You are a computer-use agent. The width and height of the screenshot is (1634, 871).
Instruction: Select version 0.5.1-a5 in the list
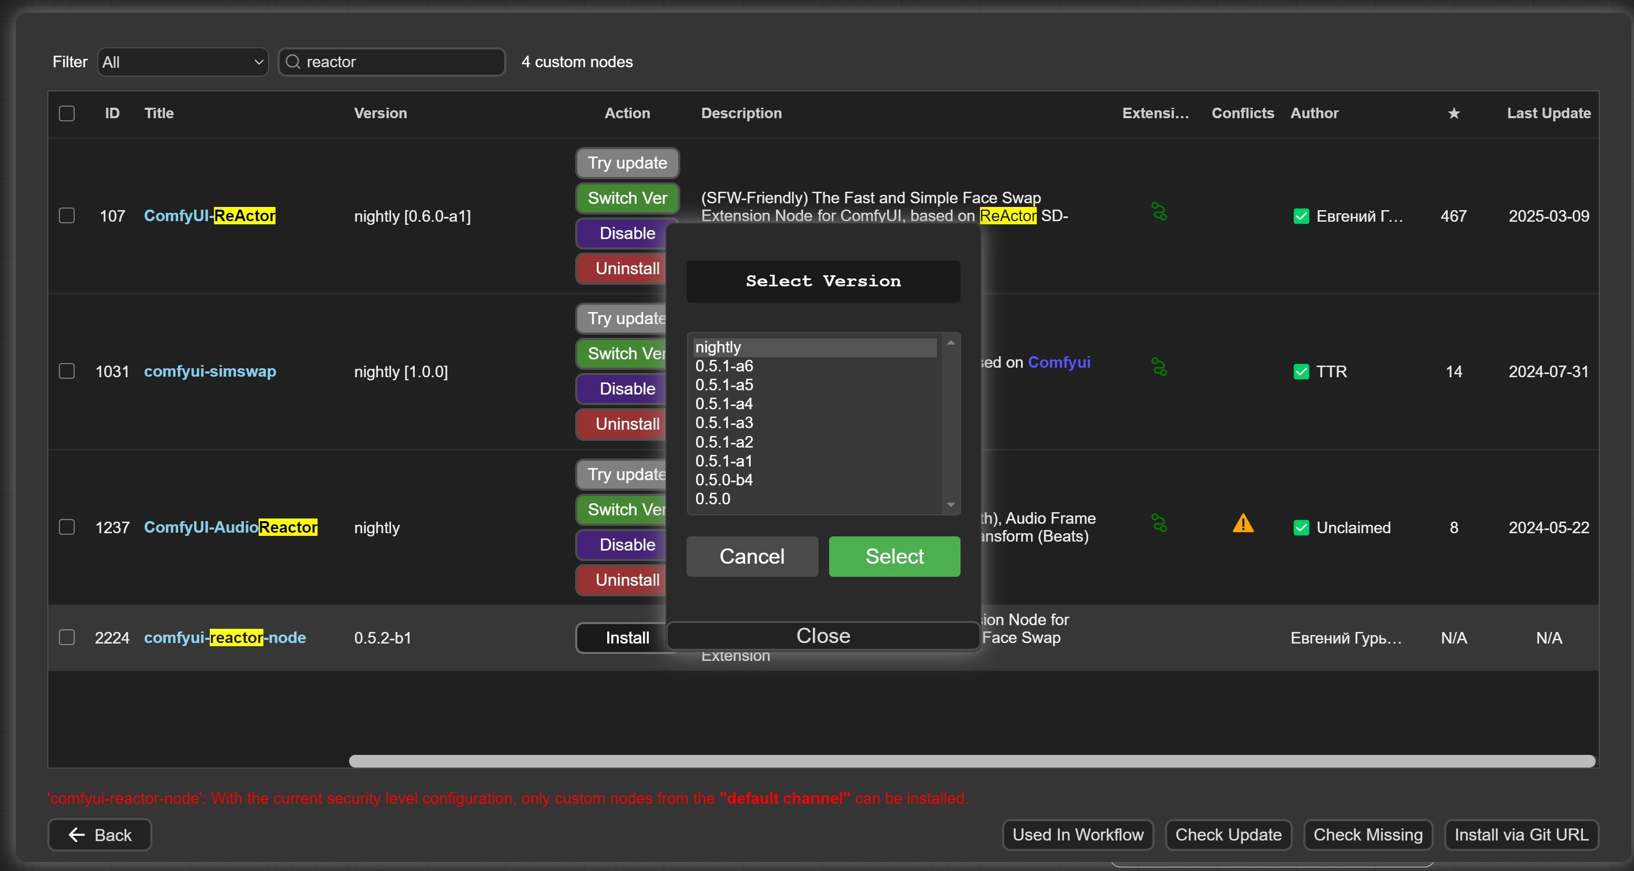tap(814, 385)
